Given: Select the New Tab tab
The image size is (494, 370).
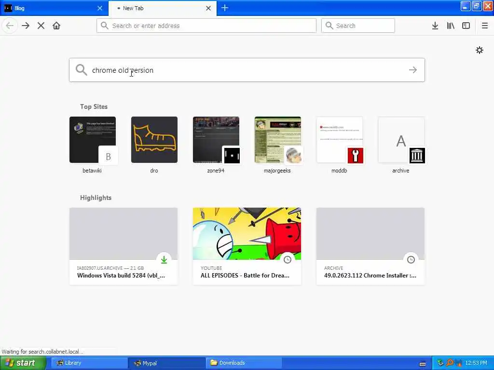Looking at the screenshot, I should coord(163,8).
